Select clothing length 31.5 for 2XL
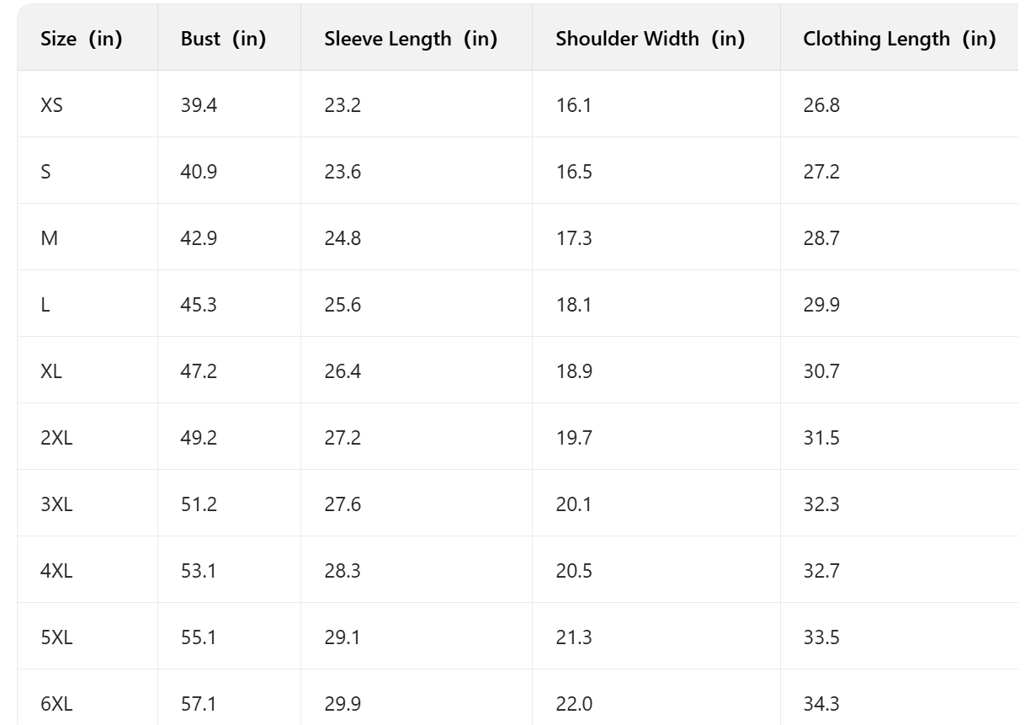Image resolution: width=1025 pixels, height=725 pixels. pos(821,438)
